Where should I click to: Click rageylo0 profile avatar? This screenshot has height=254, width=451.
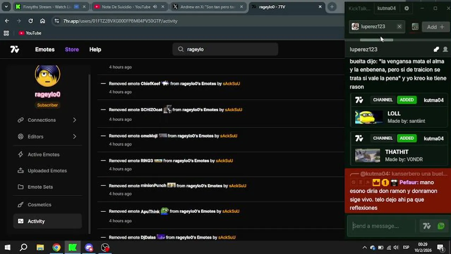[47, 75]
